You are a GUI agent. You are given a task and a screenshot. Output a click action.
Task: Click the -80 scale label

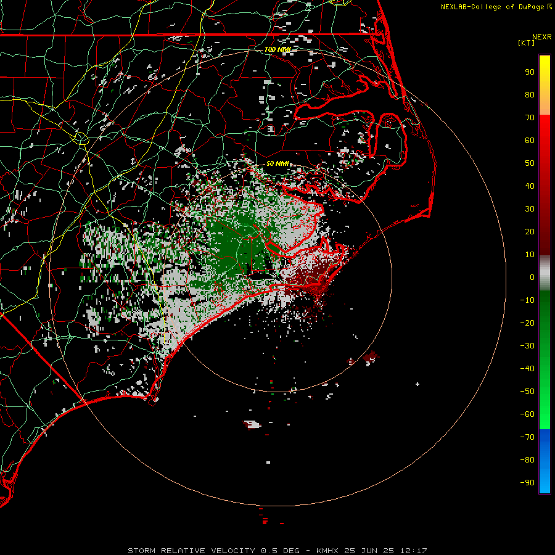527,460
